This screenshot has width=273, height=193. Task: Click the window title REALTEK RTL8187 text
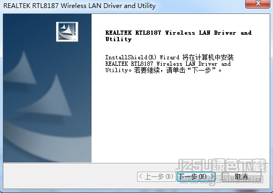79,6
